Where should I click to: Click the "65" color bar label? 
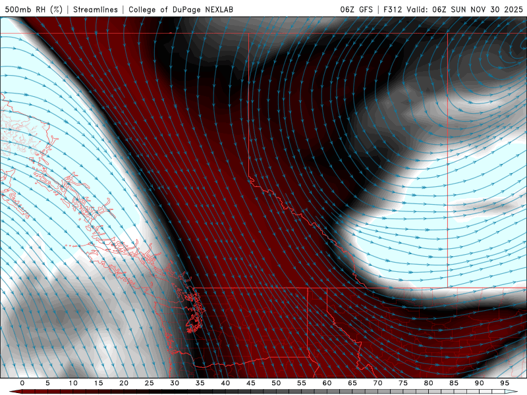pyautogui.click(x=352, y=383)
